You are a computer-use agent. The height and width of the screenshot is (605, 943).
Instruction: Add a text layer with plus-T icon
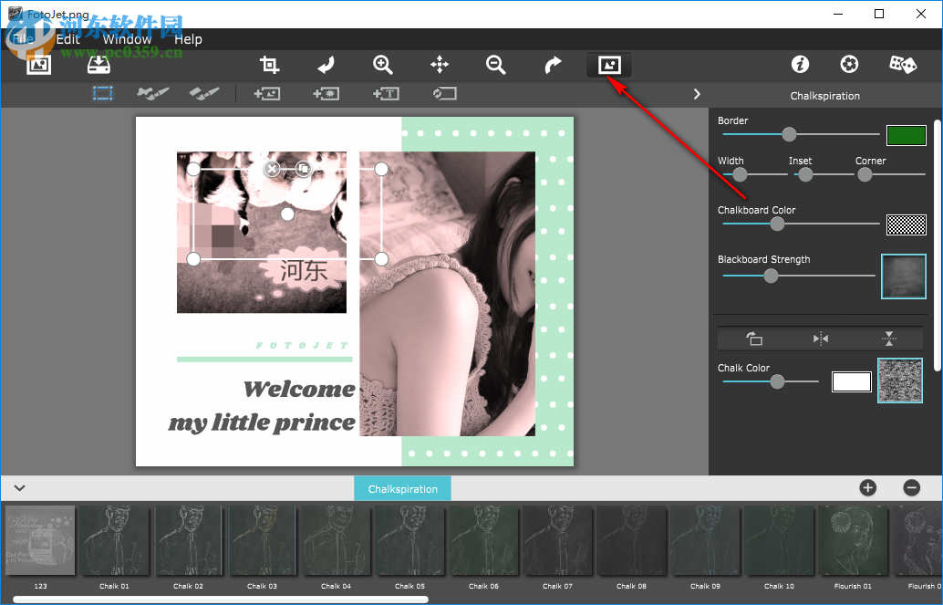pyautogui.click(x=386, y=93)
